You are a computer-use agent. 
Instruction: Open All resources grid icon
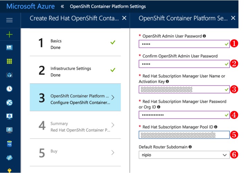(9, 61)
